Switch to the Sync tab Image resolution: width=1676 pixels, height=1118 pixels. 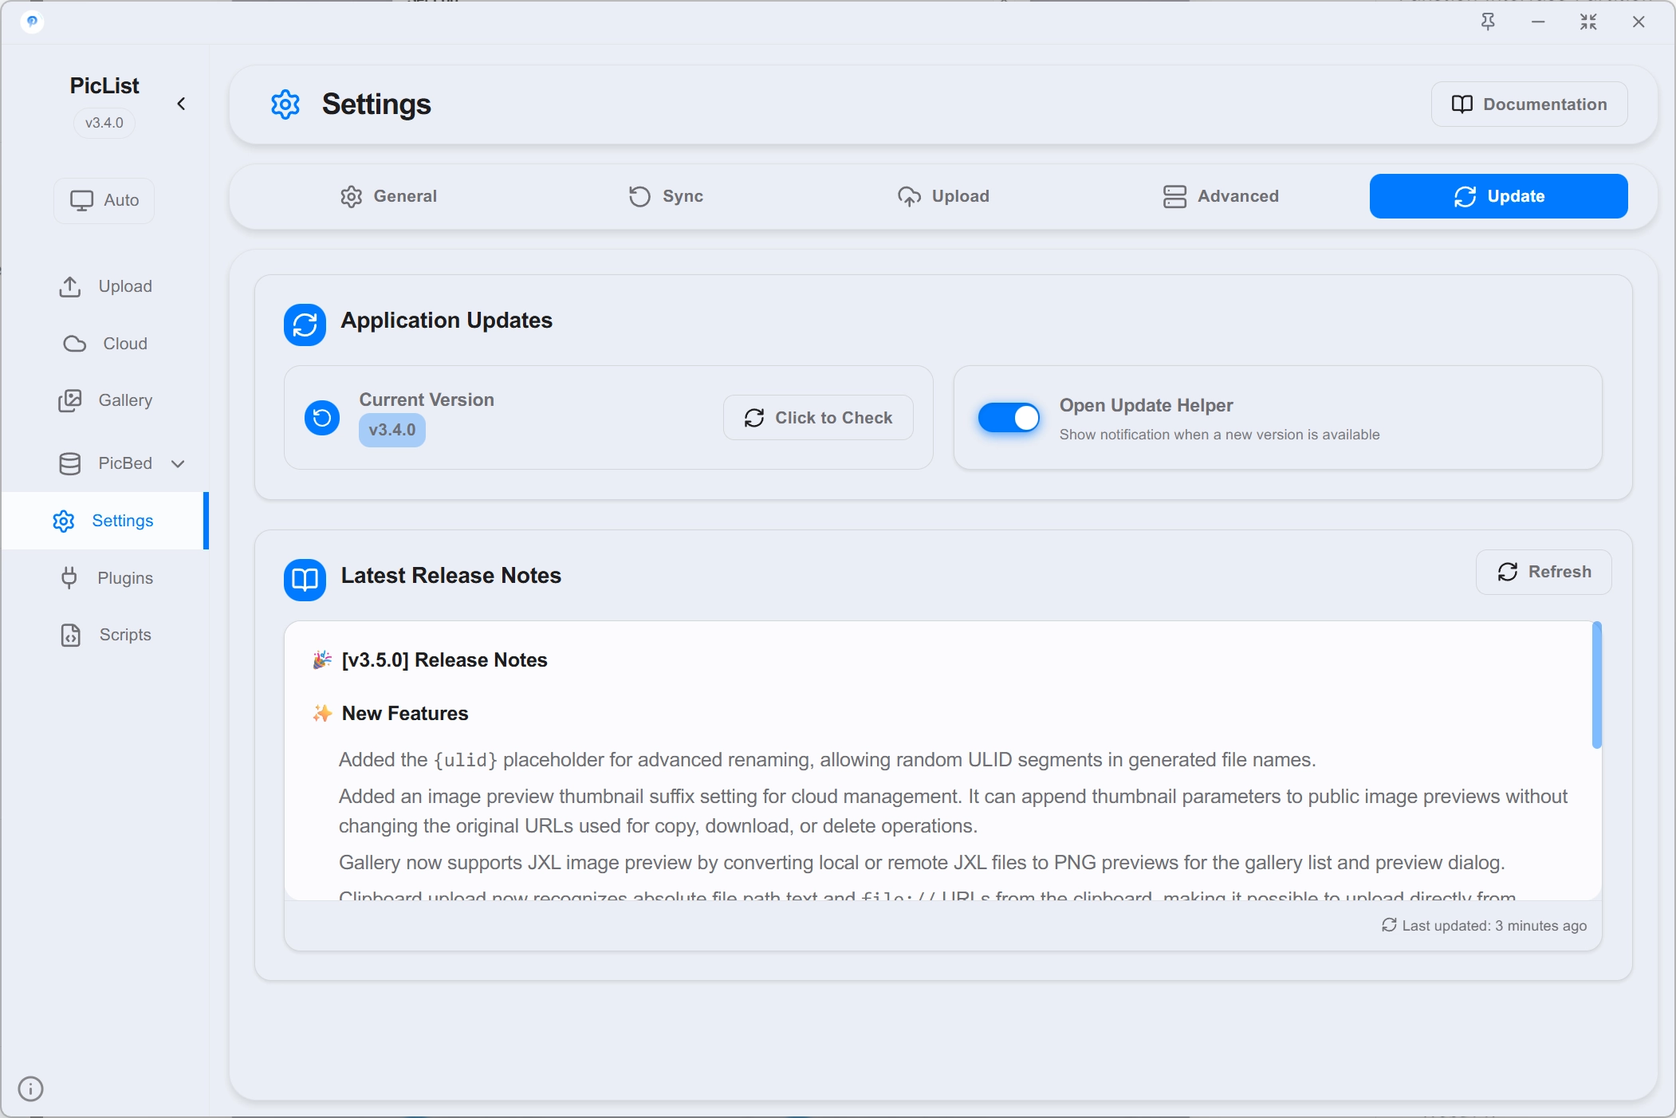[x=666, y=196]
